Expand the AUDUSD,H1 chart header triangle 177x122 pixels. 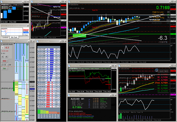click(32, 5)
